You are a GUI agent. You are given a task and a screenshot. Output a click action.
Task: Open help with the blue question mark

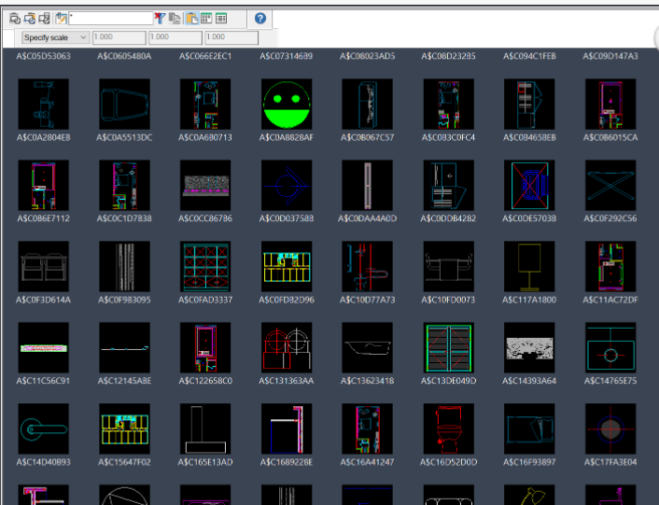click(260, 18)
